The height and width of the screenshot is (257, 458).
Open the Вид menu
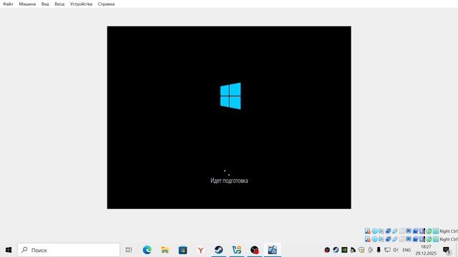point(45,4)
